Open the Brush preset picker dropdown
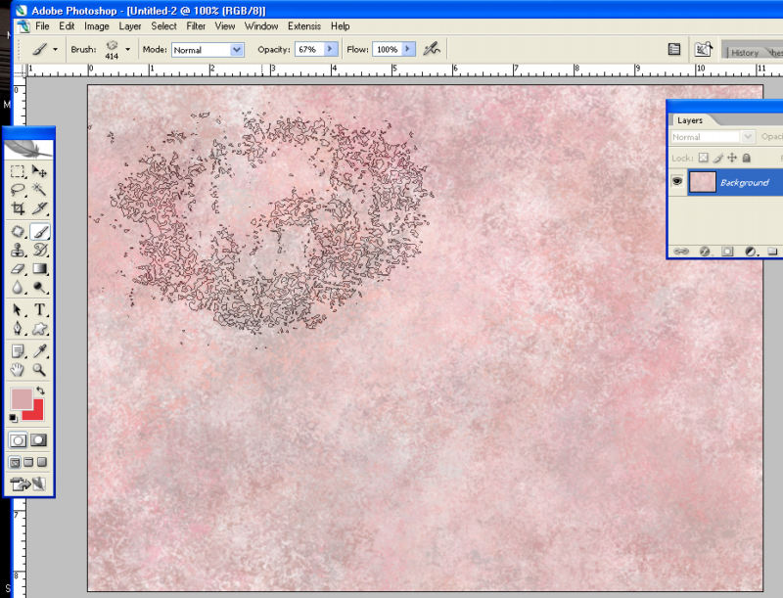The height and width of the screenshot is (598, 783). [x=128, y=49]
